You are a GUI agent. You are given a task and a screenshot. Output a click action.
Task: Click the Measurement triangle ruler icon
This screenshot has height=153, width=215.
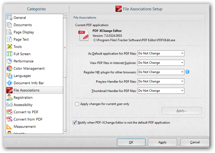click(10, 127)
